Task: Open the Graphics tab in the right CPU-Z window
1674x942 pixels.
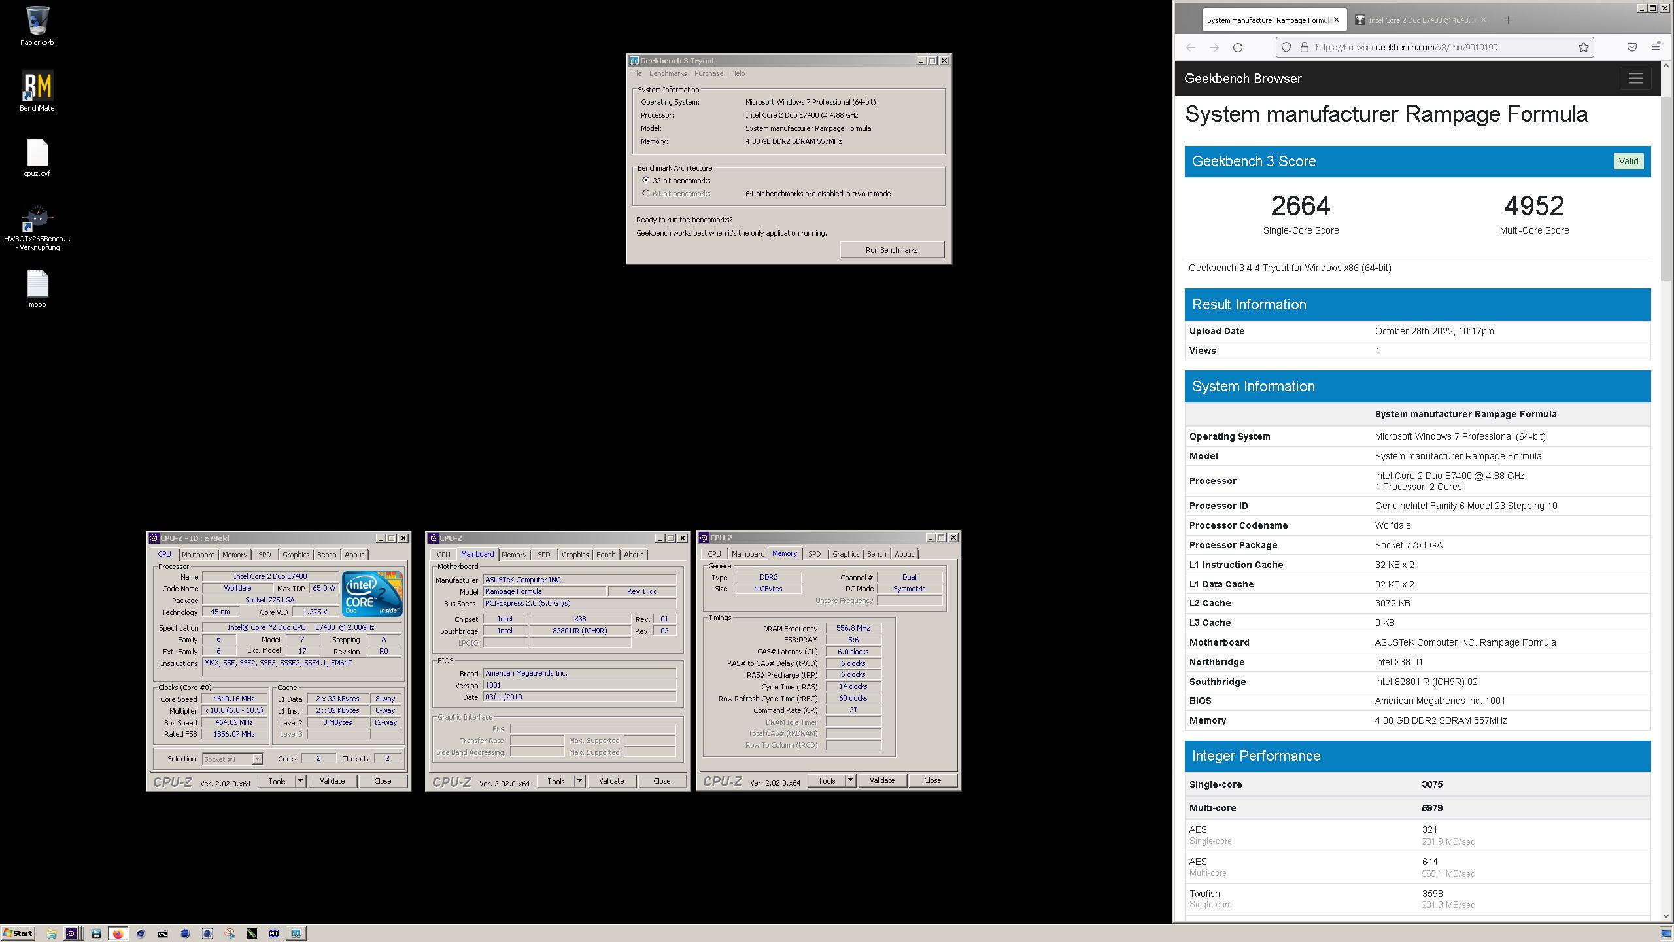Action: (846, 554)
